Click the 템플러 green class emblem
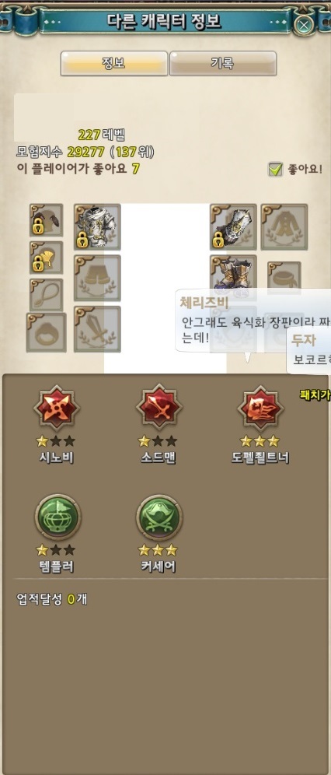The height and width of the screenshot is (775, 331). tap(57, 517)
